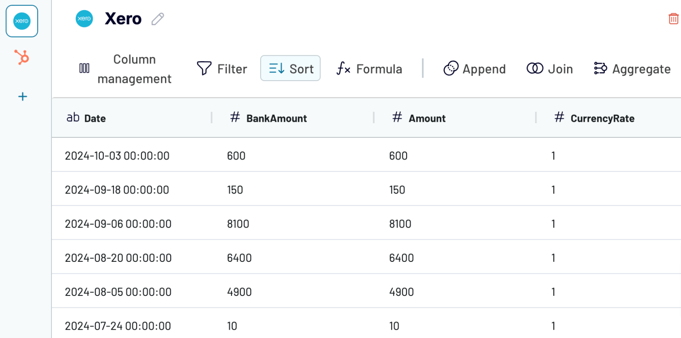The width and height of the screenshot is (681, 338).
Task: Click the Xero title text
Action: 123,19
